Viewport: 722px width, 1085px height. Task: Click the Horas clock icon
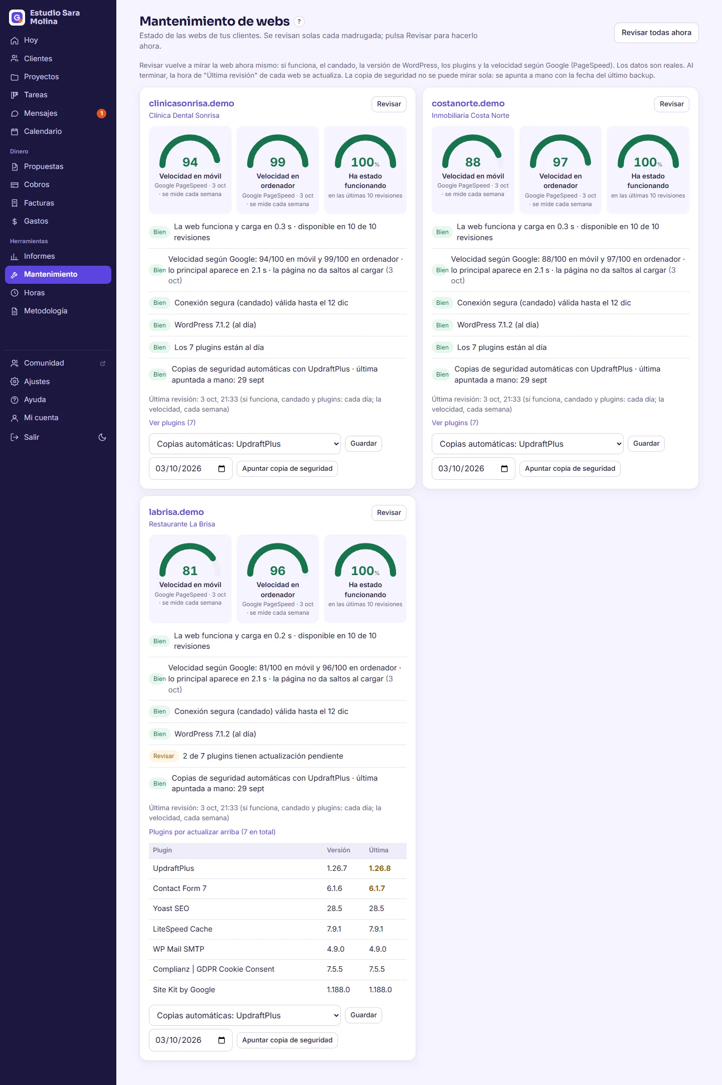click(15, 293)
